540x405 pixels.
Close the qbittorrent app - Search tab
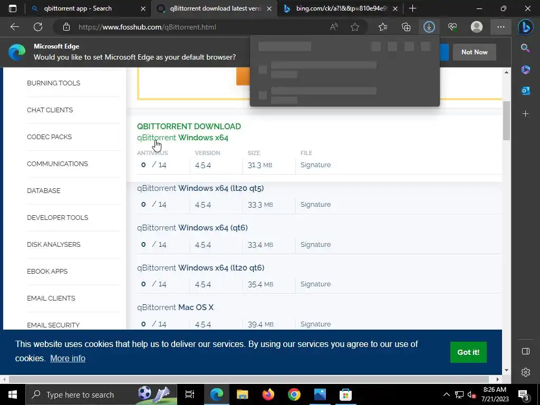[143, 8]
